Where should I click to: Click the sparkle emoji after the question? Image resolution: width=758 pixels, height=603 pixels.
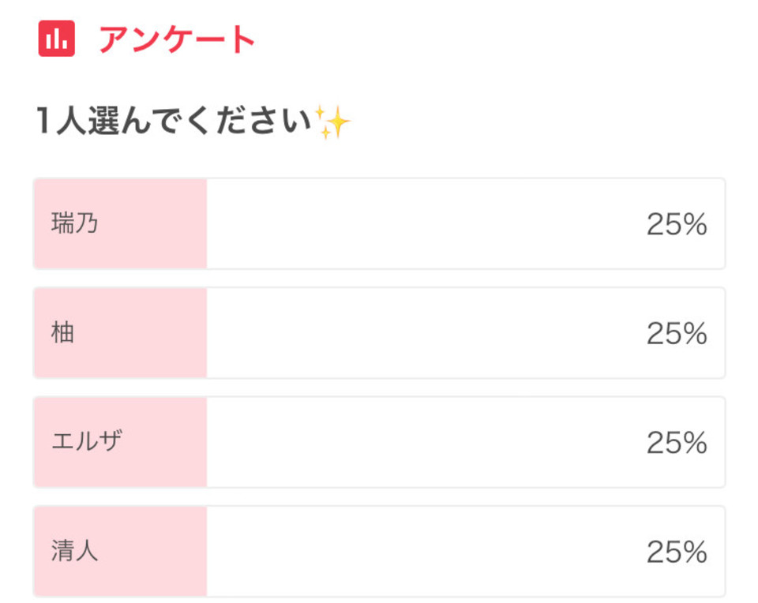point(332,122)
